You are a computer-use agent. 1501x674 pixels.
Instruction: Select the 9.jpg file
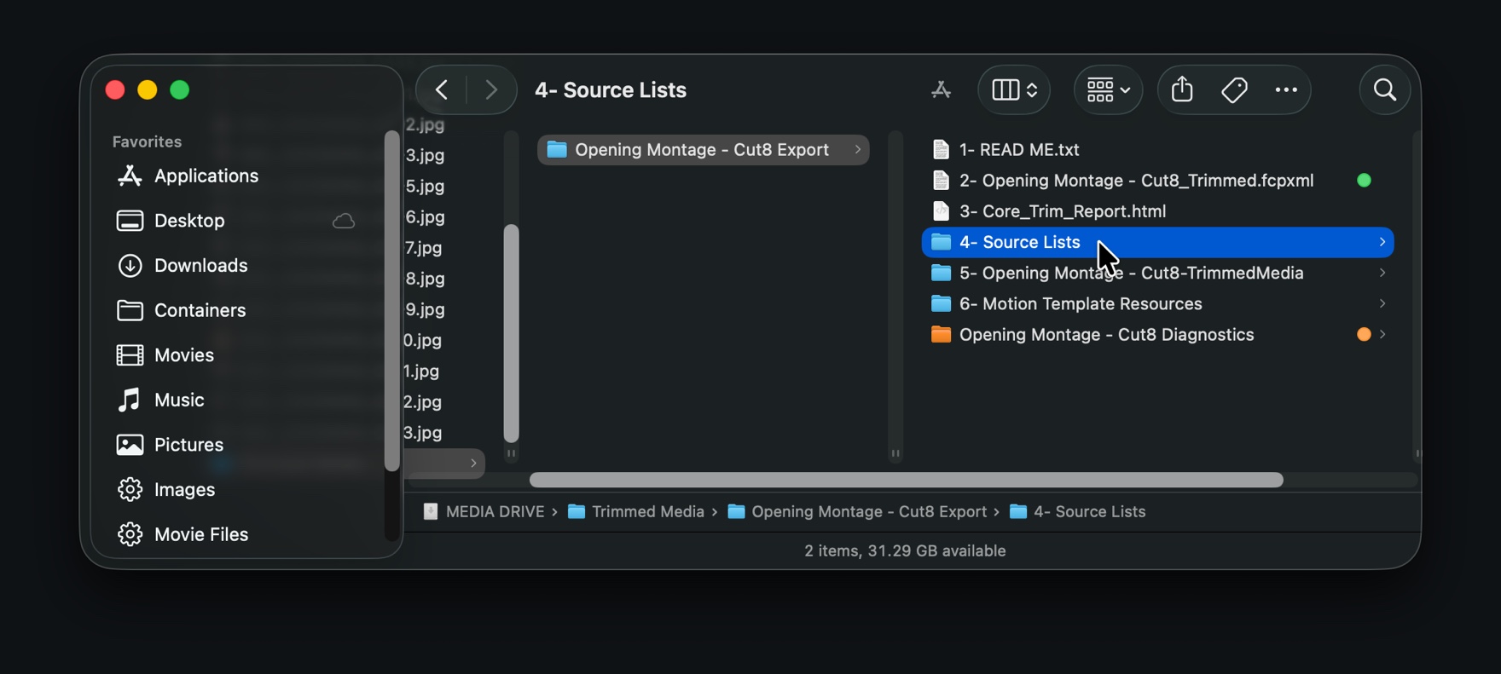[x=425, y=309]
